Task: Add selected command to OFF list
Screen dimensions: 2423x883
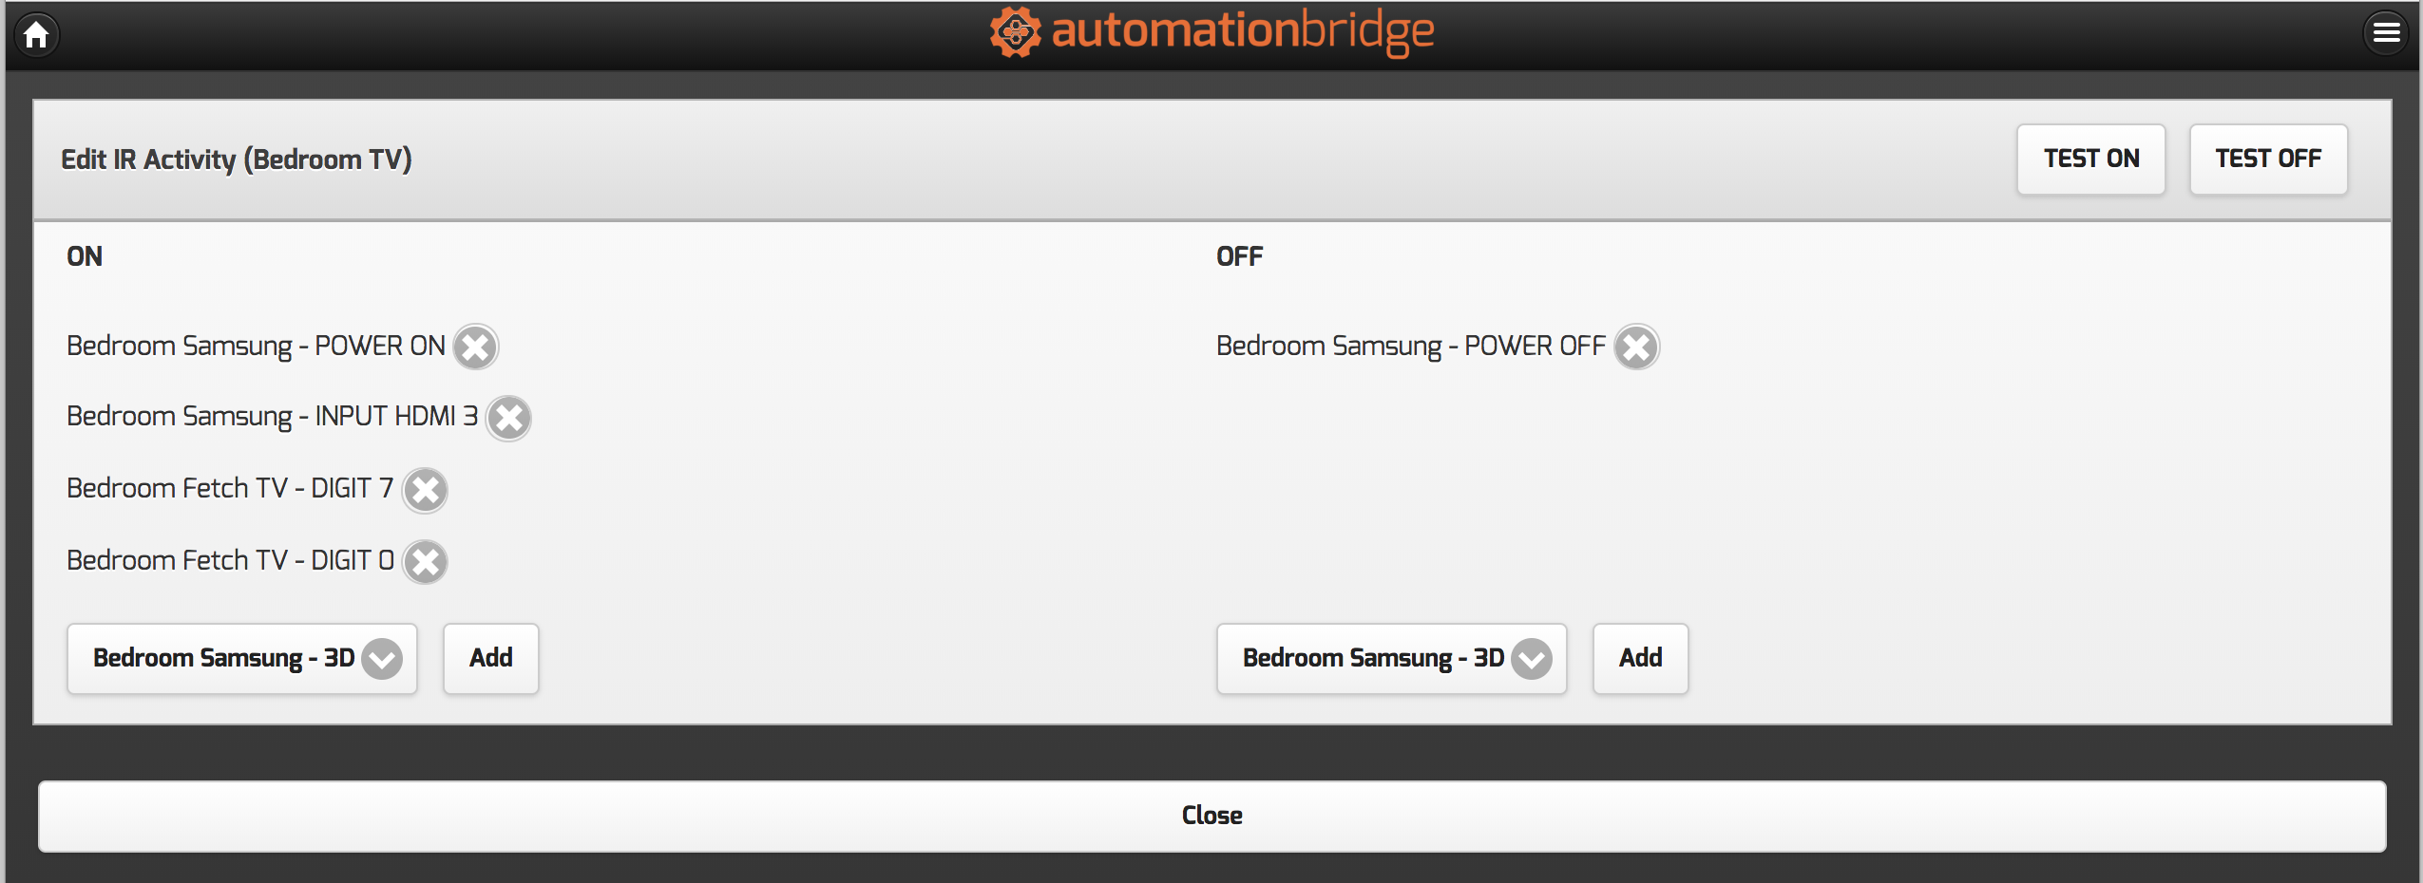Action: pyautogui.click(x=1640, y=659)
